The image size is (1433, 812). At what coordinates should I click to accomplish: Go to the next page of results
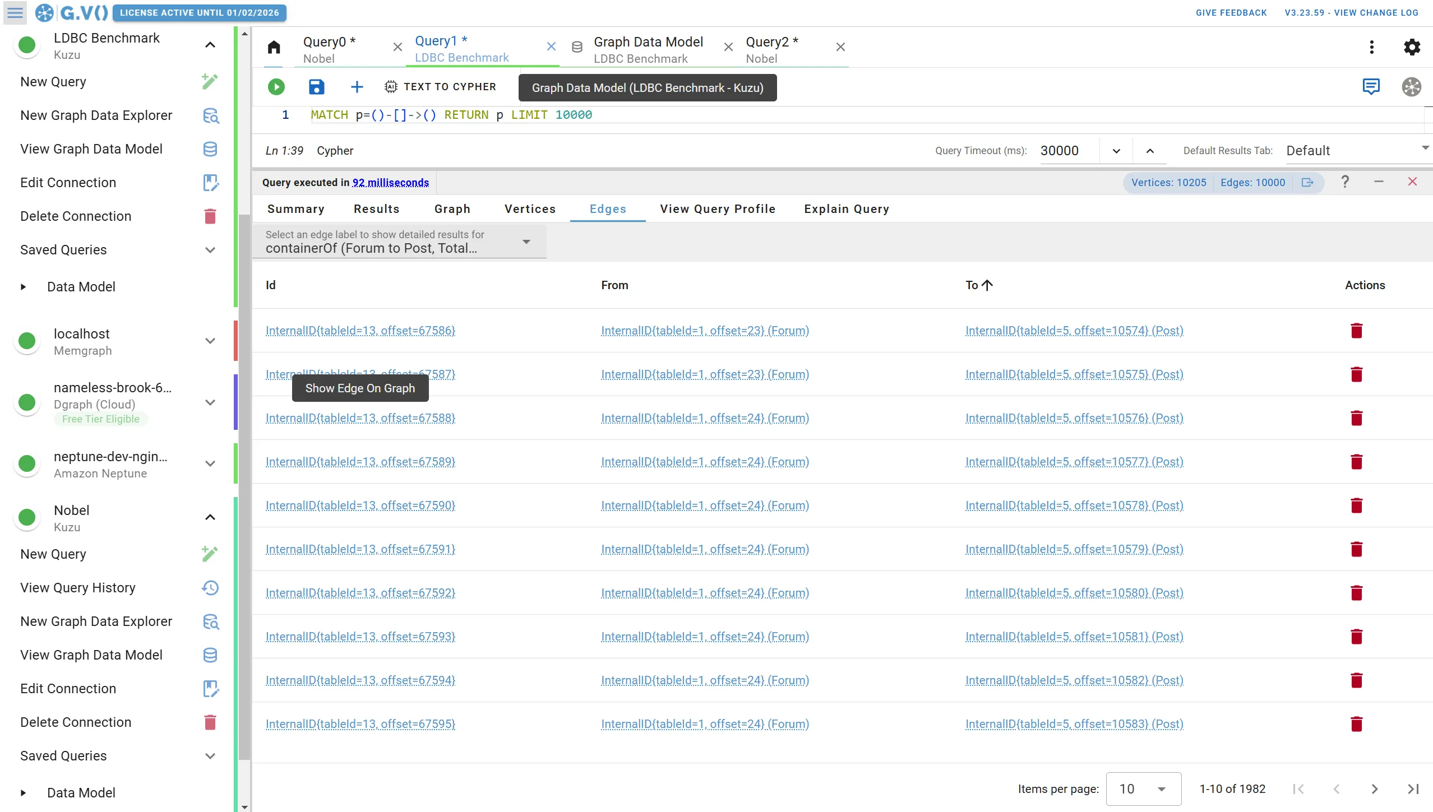(x=1374, y=789)
